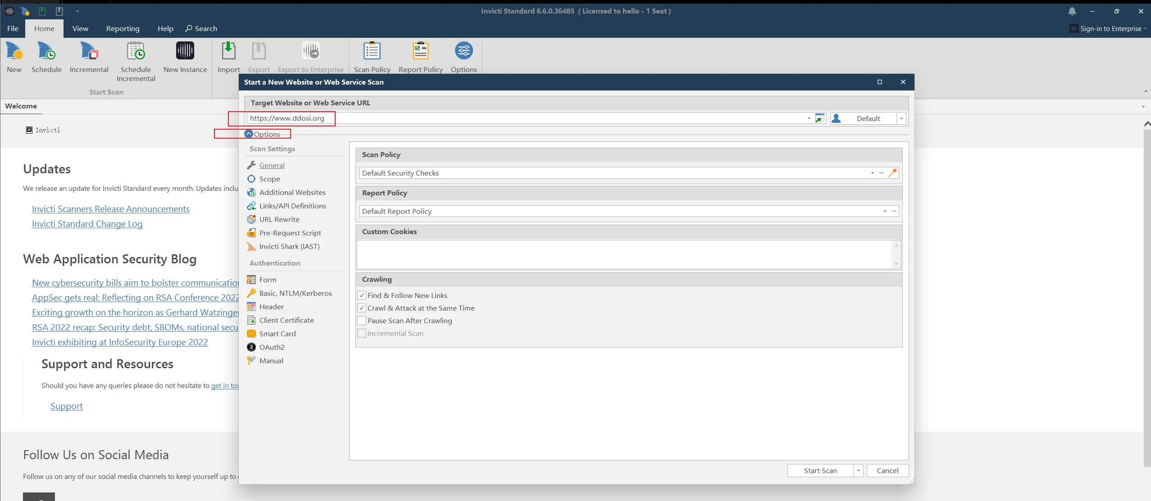Click the Start Scan button

820,470
